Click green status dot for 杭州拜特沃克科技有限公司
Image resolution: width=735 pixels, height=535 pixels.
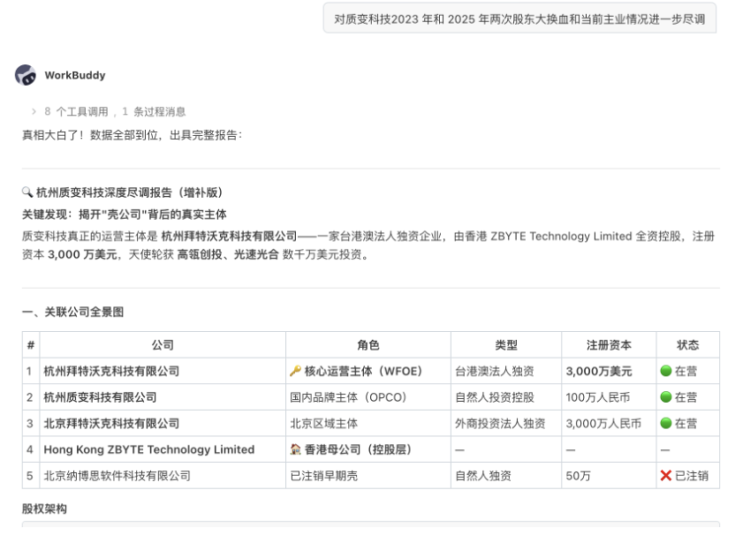click(666, 371)
